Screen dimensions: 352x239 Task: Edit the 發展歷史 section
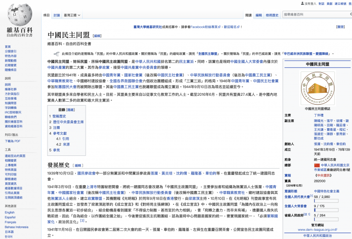[78, 166]
